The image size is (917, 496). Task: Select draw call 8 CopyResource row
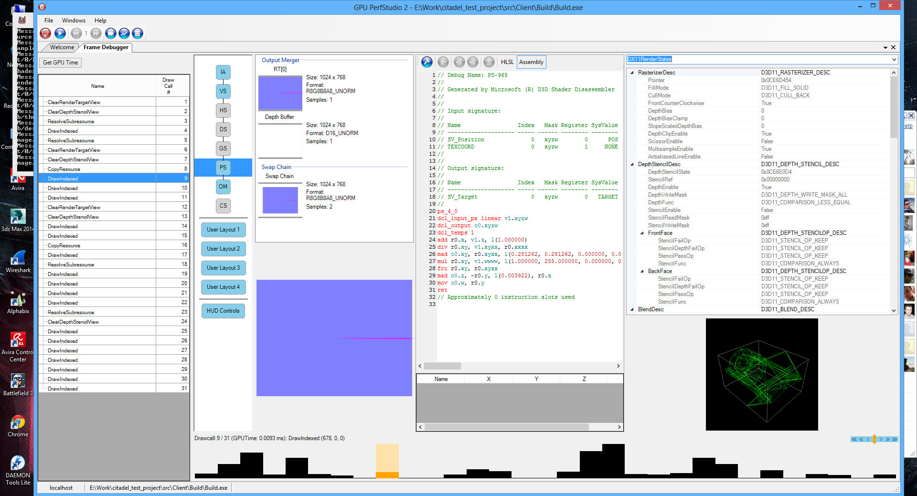(x=114, y=169)
